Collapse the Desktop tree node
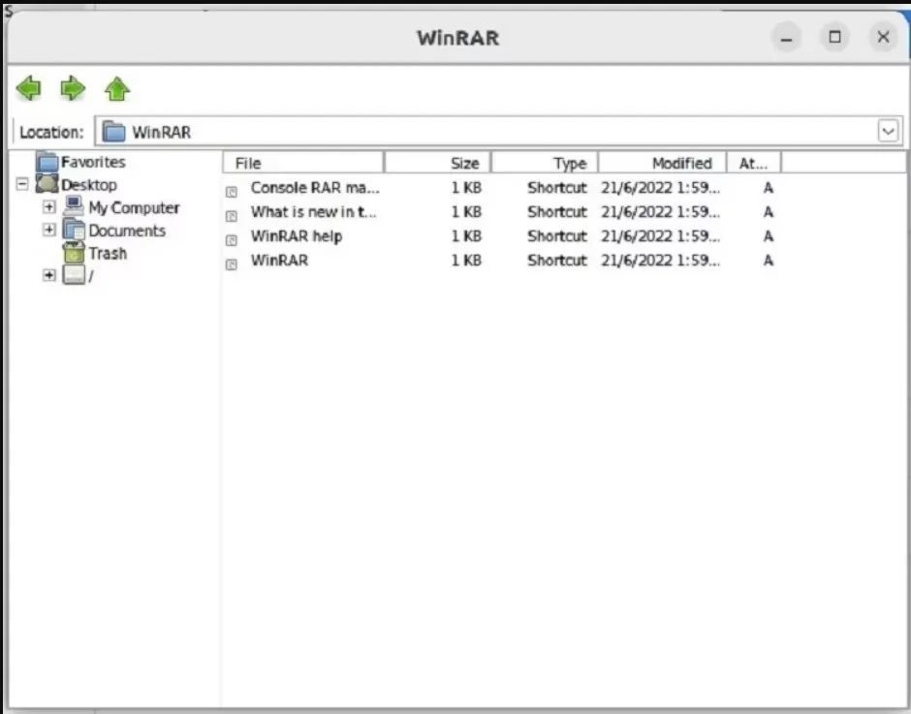This screenshot has width=911, height=714. (x=22, y=184)
